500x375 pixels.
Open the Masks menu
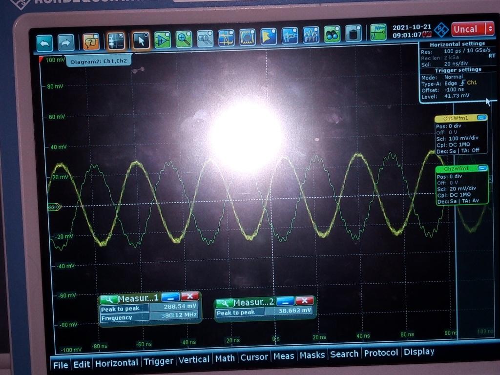pos(312,355)
